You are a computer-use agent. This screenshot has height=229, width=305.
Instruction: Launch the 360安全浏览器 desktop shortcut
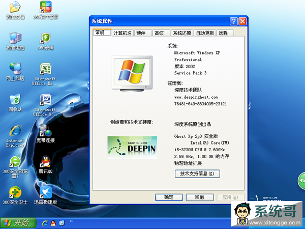15,167
